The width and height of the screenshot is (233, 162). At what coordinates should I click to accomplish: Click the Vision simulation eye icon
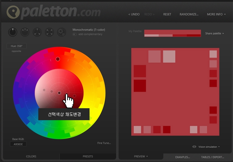[x=194, y=147]
